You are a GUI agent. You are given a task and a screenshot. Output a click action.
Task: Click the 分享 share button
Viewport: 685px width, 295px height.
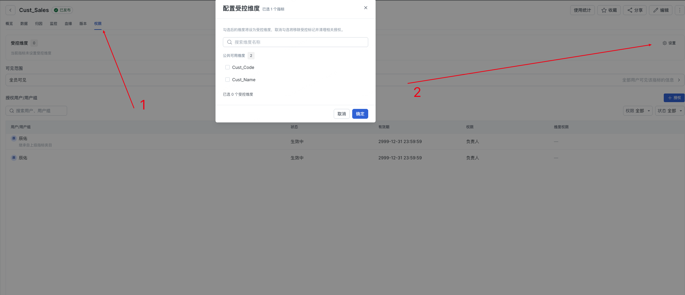[x=635, y=10]
